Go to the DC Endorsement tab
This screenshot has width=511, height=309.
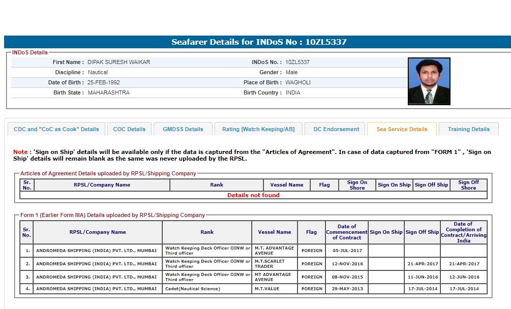point(336,129)
